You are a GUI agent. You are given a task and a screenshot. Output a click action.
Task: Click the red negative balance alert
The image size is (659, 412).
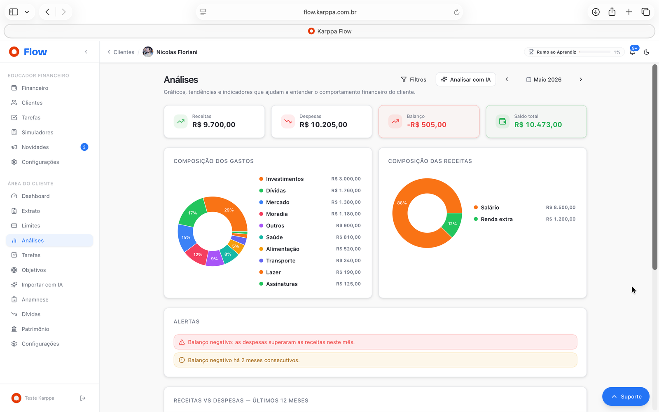tap(375, 342)
